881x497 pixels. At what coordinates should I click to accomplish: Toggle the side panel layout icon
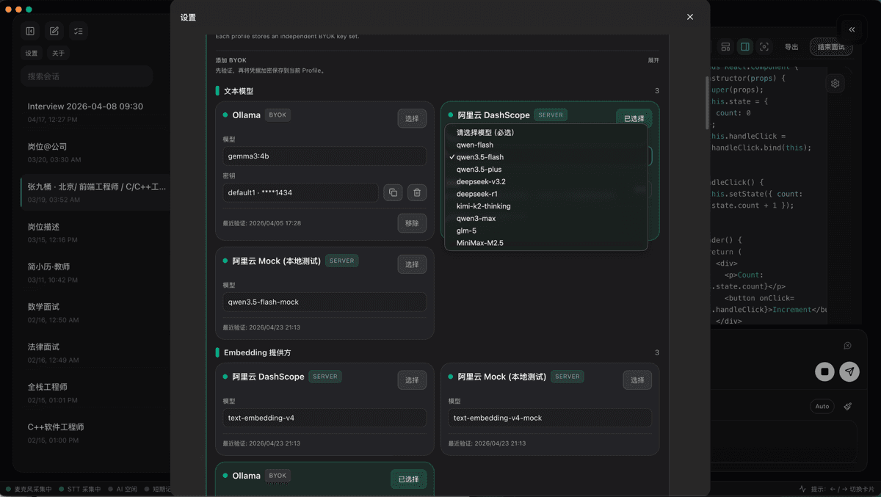point(745,47)
